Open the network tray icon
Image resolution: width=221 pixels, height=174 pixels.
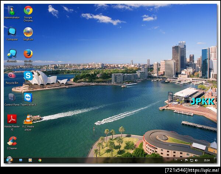[x=192, y=160]
